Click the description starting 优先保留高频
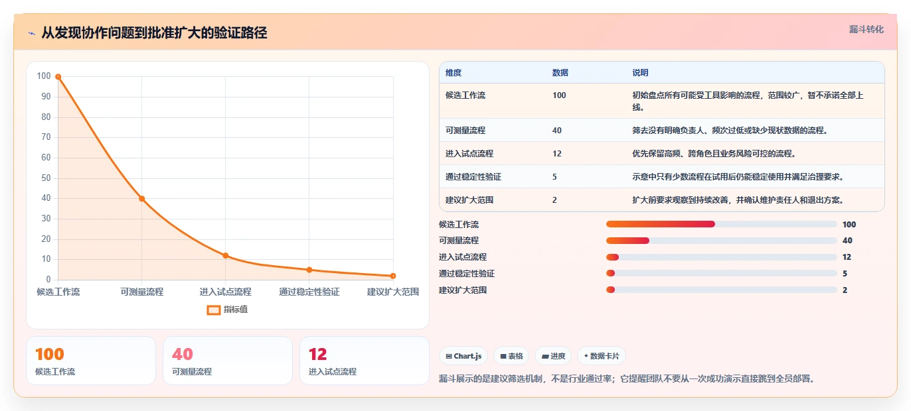Viewport: 911px width, 411px height. [714, 154]
